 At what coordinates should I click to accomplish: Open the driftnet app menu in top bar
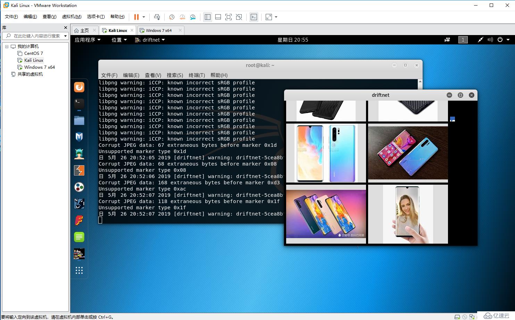click(150, 40)
